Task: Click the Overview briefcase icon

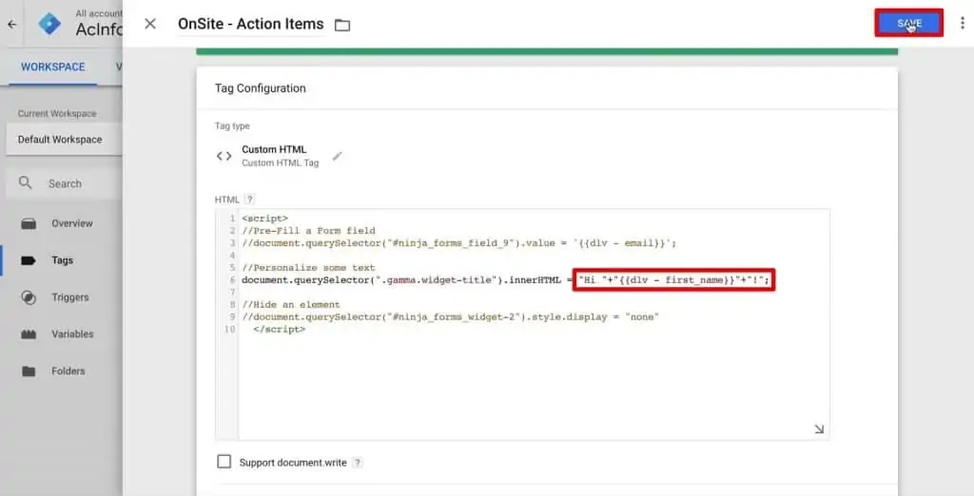Action: click(x=29, y=223)
